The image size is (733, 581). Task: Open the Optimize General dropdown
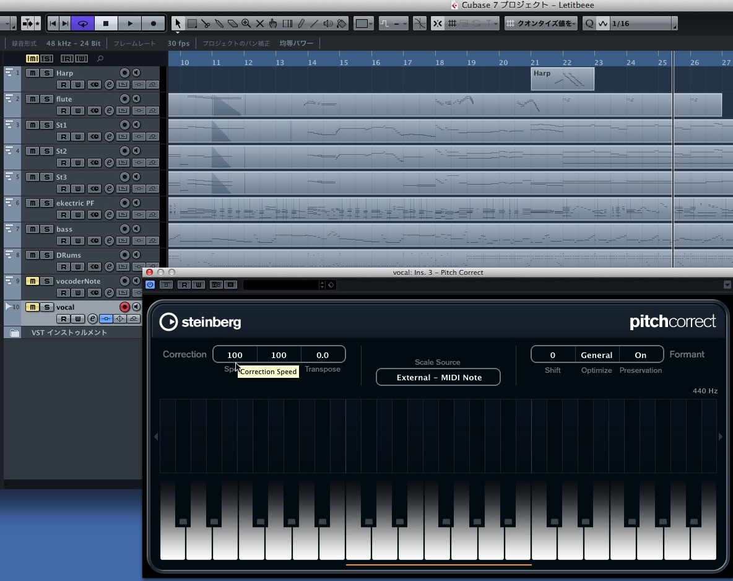[x=597, y=355]
